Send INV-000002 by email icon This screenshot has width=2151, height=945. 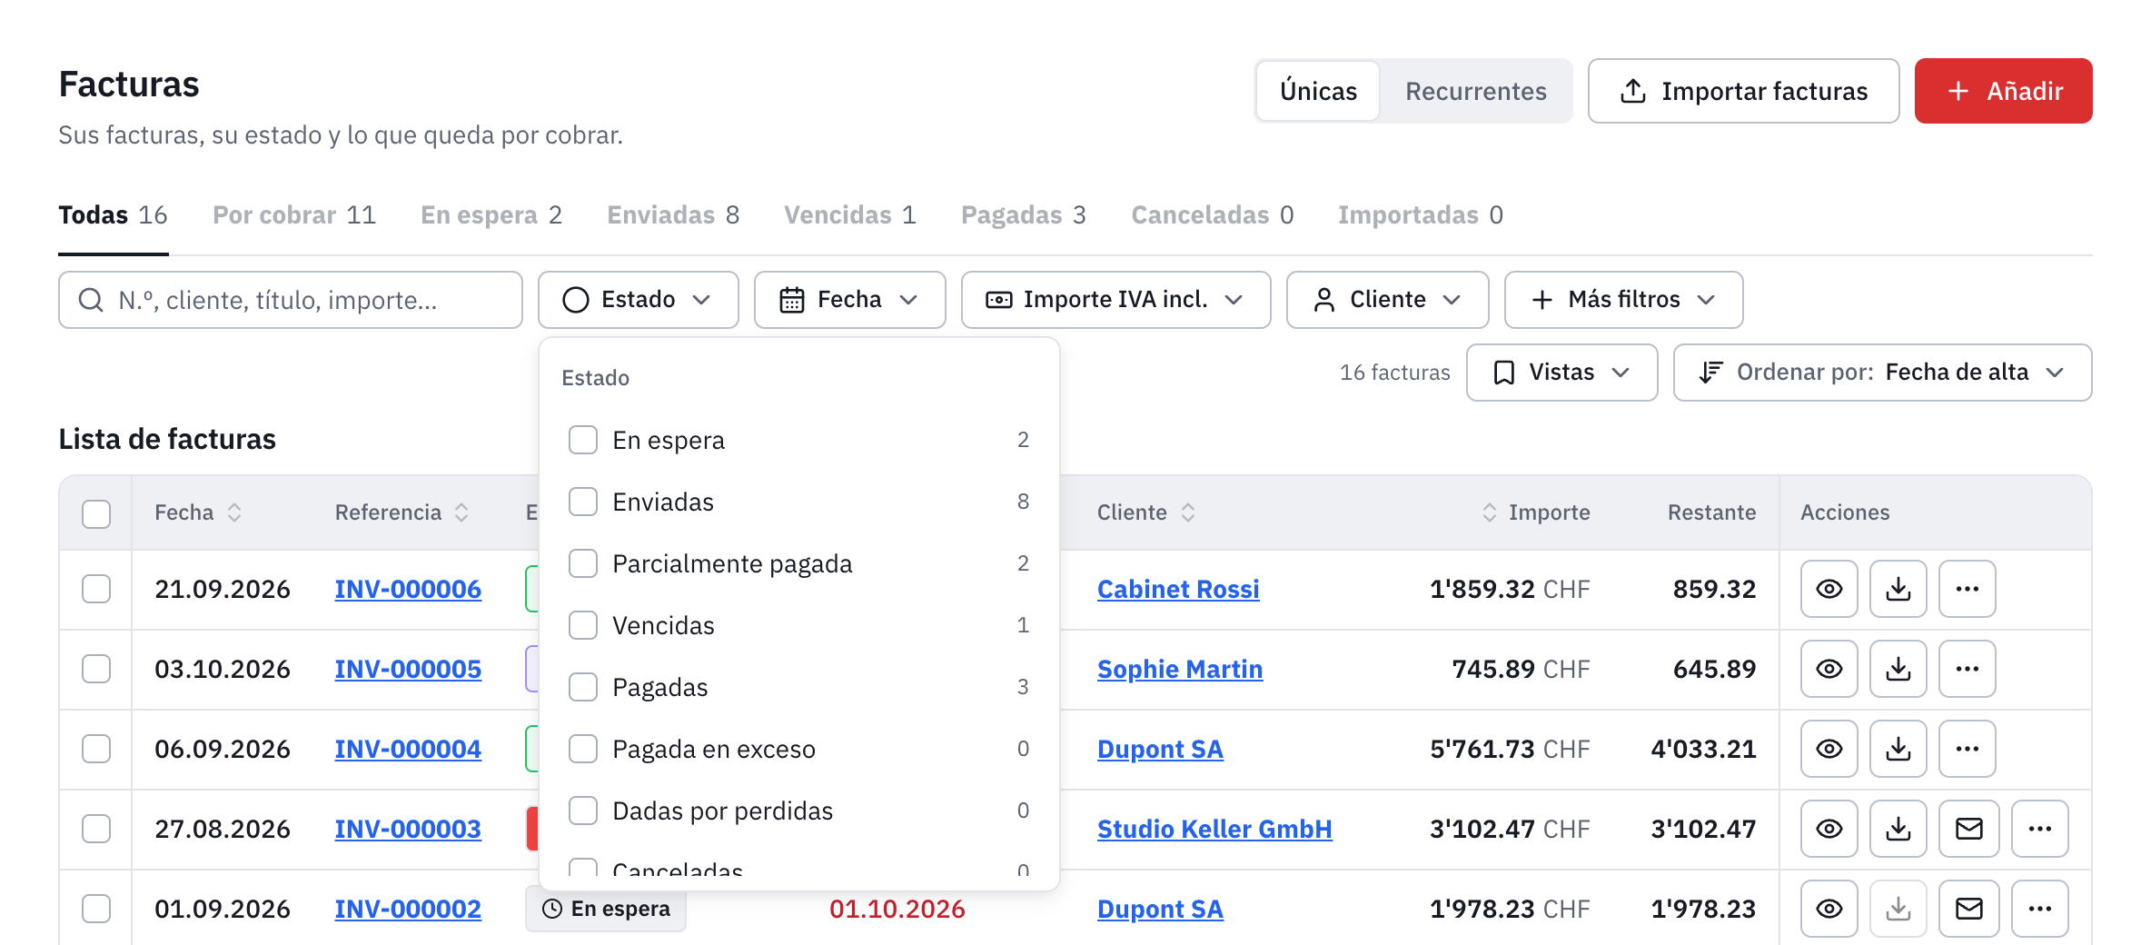[x=1968, y=909]
